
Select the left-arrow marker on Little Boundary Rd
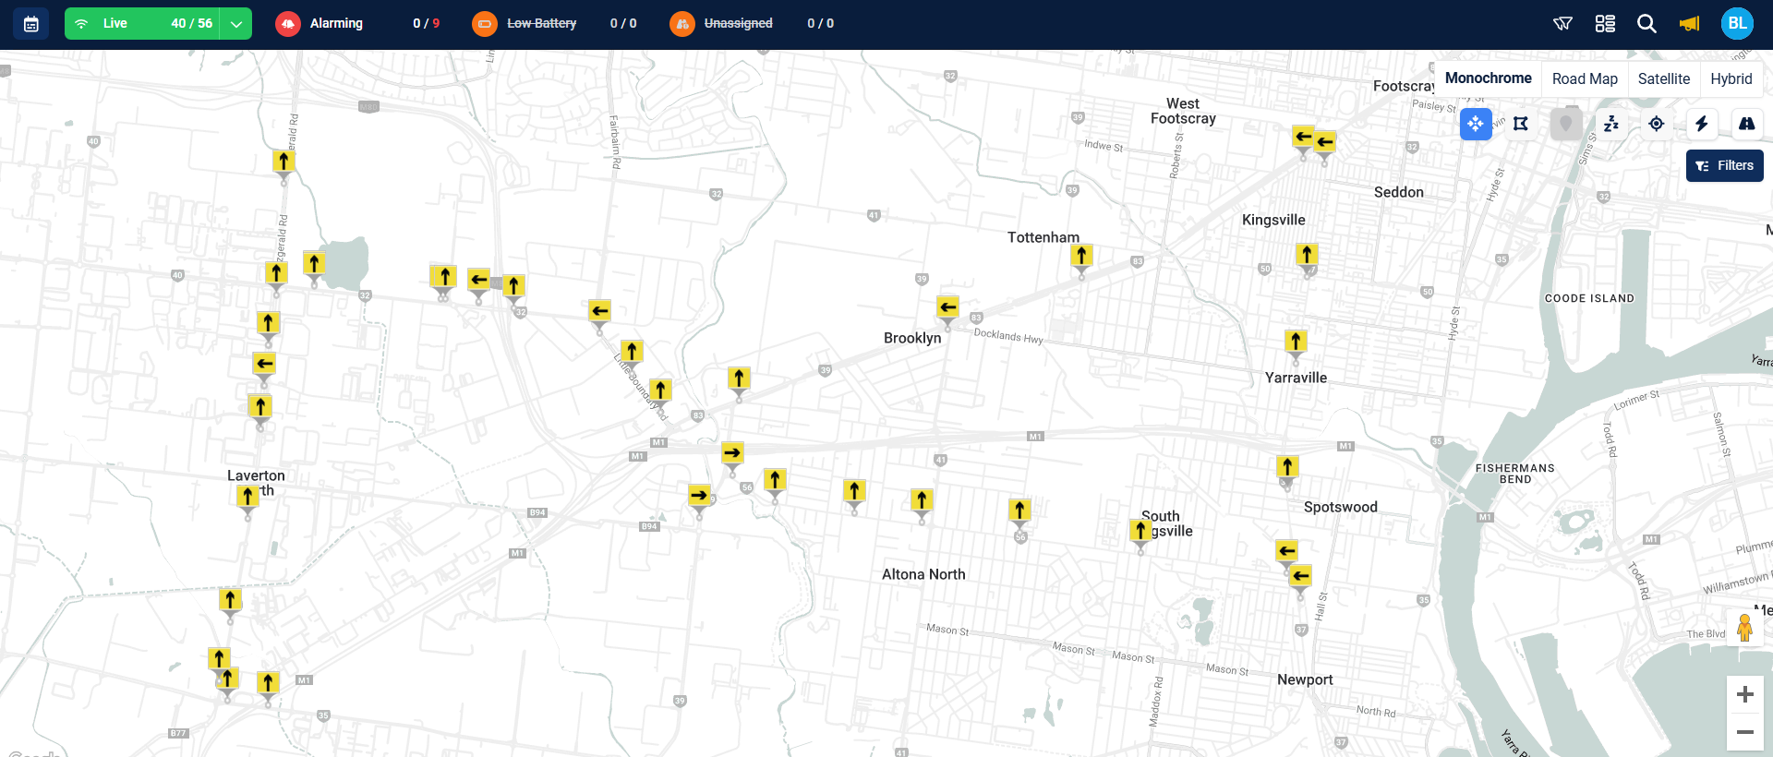599,311
